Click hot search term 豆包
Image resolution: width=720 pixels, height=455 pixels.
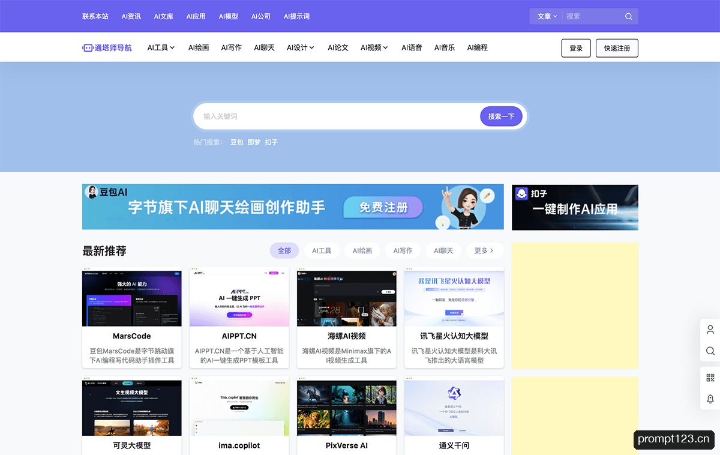pos(237,142)
